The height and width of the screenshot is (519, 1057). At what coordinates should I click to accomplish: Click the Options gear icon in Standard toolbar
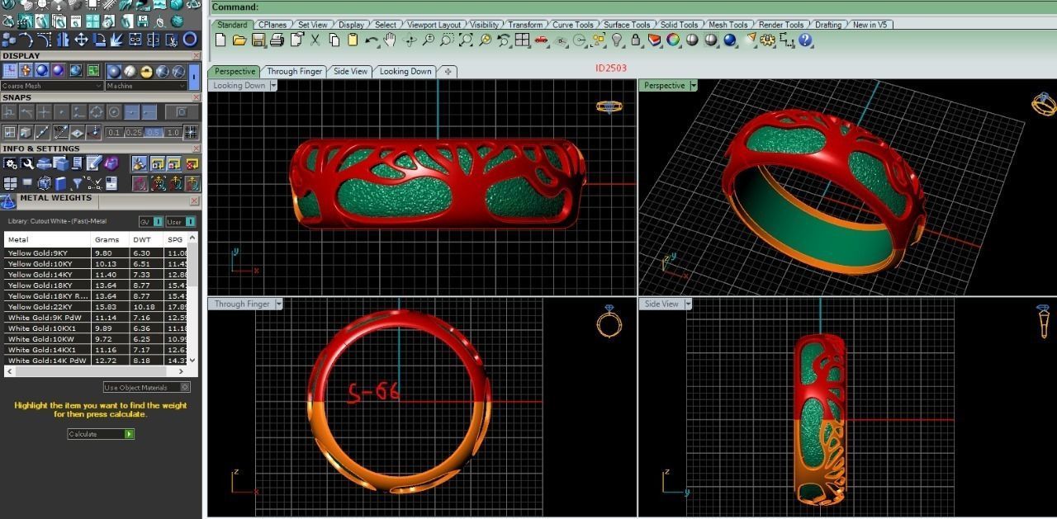coord(768,40)
